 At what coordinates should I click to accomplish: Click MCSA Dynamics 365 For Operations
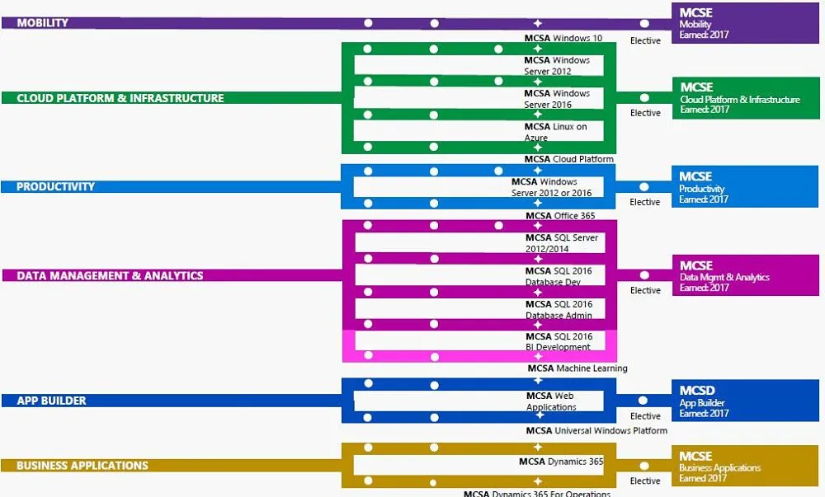(537, 494)
